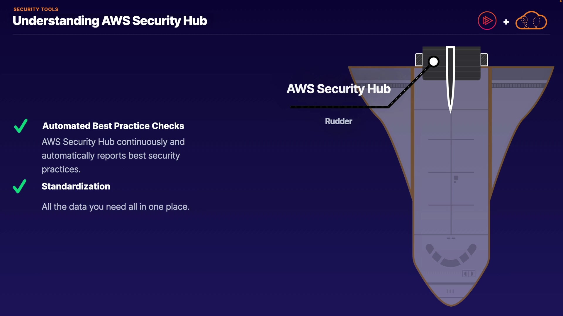Image resolution: width=563 pixels, height=316 pixels.
Task: Click the white rudder fin on the shuttle
Action: [x=450, y=79]
